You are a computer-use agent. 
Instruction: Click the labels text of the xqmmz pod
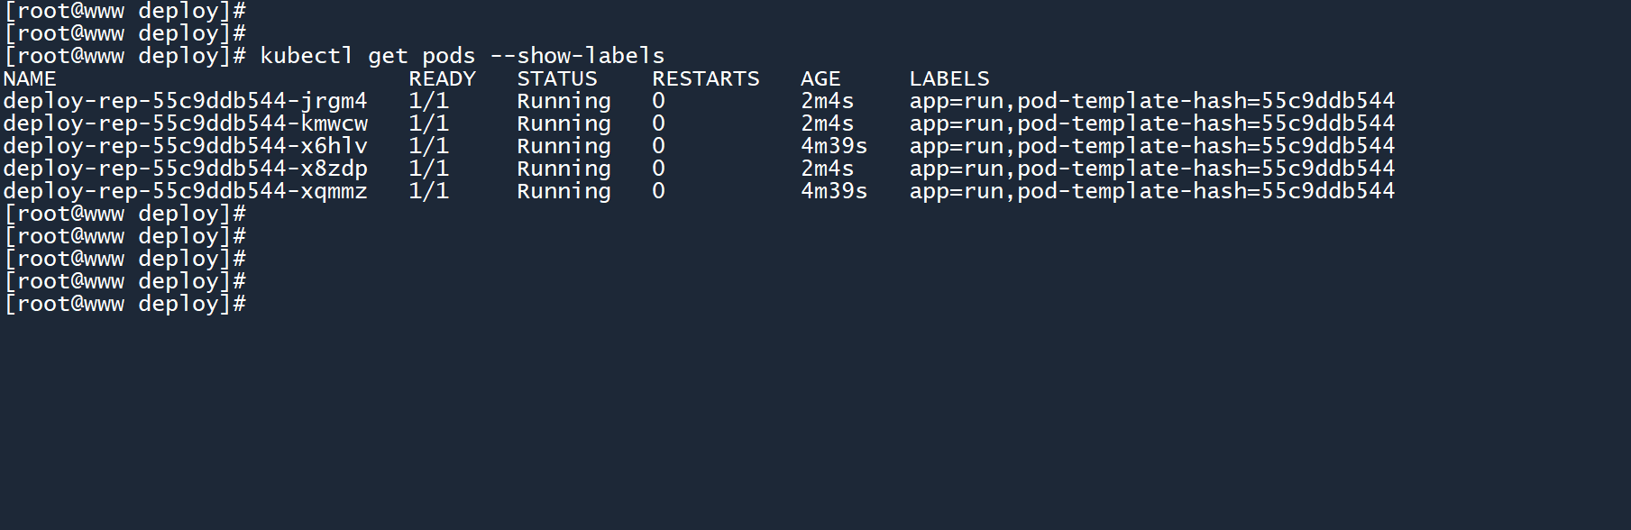1151,191
